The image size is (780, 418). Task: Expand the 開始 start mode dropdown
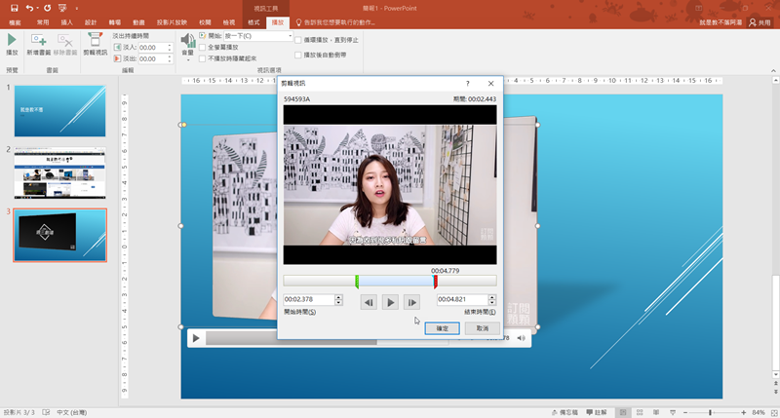(x=292, y=36)
